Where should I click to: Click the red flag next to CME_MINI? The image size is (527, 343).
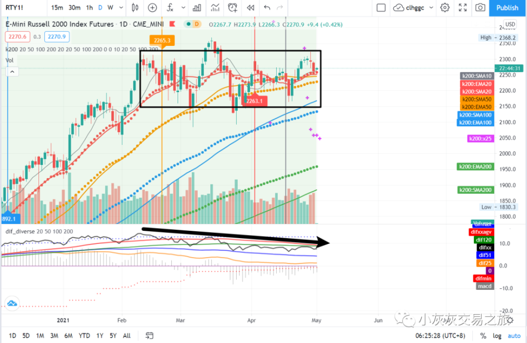[172, 24]
